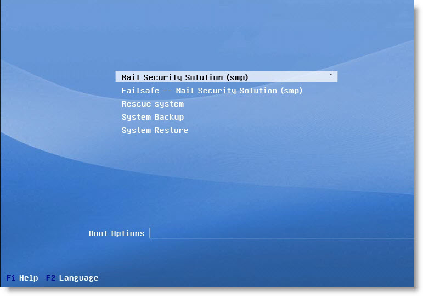Choose Failsafe -- Mail Security Solution (smp)
The width and height of the screenshot is (423, 296).
(212, 91)
